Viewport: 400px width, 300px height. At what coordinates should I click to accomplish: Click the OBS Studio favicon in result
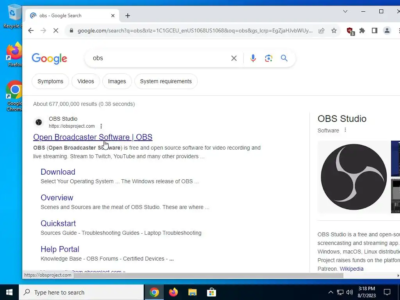[39, 122]
